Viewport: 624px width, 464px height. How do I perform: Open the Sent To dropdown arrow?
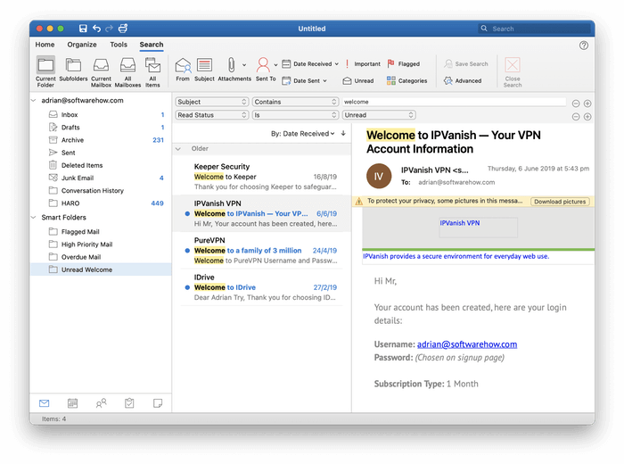click(x=275, y=65)
